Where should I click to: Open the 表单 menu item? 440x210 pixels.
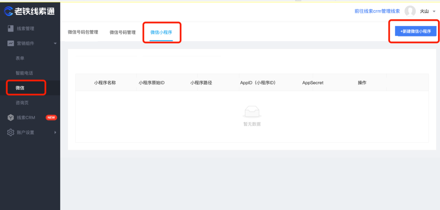click(x=20, y=58)
